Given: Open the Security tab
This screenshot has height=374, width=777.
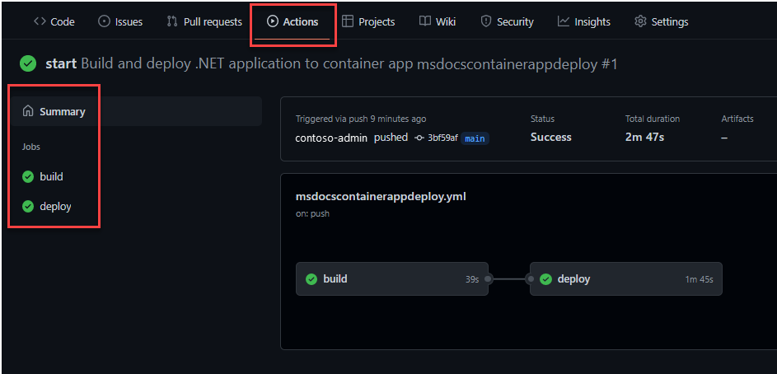Looking at the screenshot, I should pos(507,21).
